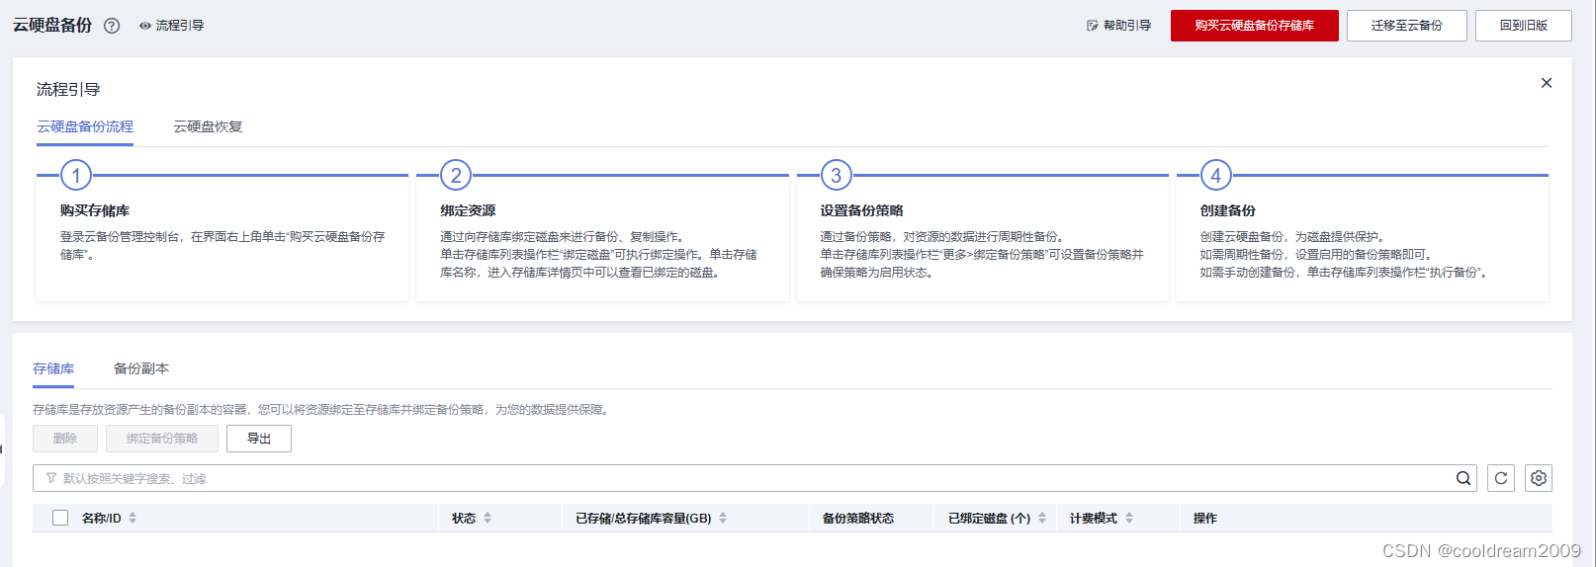Screen dimensions: 1596x567
Task: Toggle the 流程引导 eye icon link
Action: tap(171, 26)
